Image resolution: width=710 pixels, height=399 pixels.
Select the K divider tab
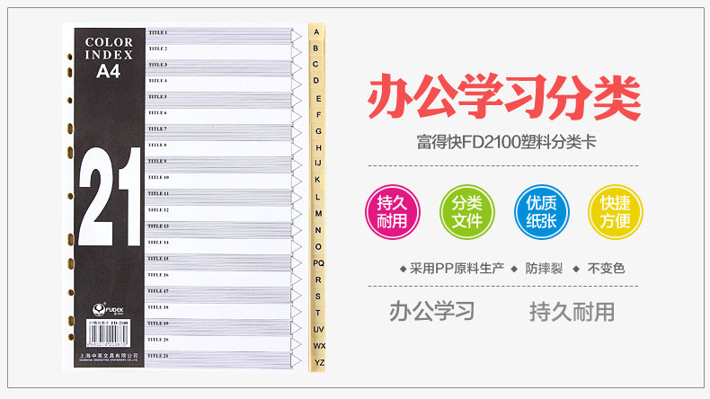pos(317,180)
